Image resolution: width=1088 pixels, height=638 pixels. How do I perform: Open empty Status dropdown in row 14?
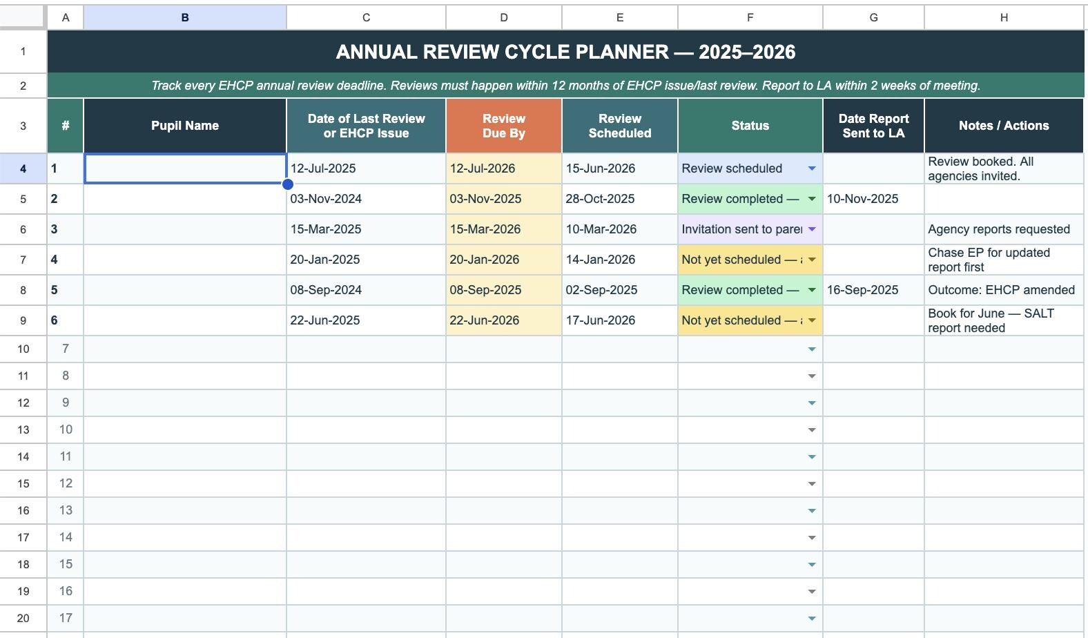812,457
